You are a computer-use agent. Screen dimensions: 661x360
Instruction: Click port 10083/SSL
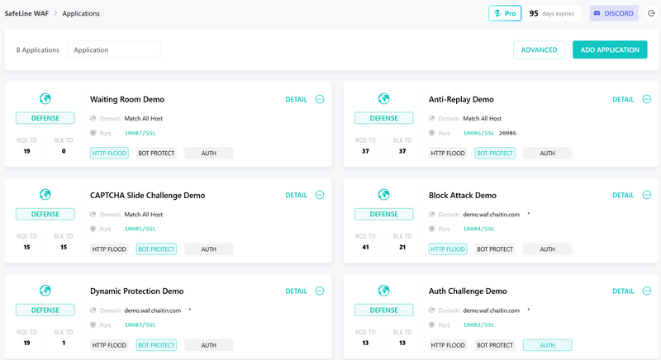pos(140,325)
